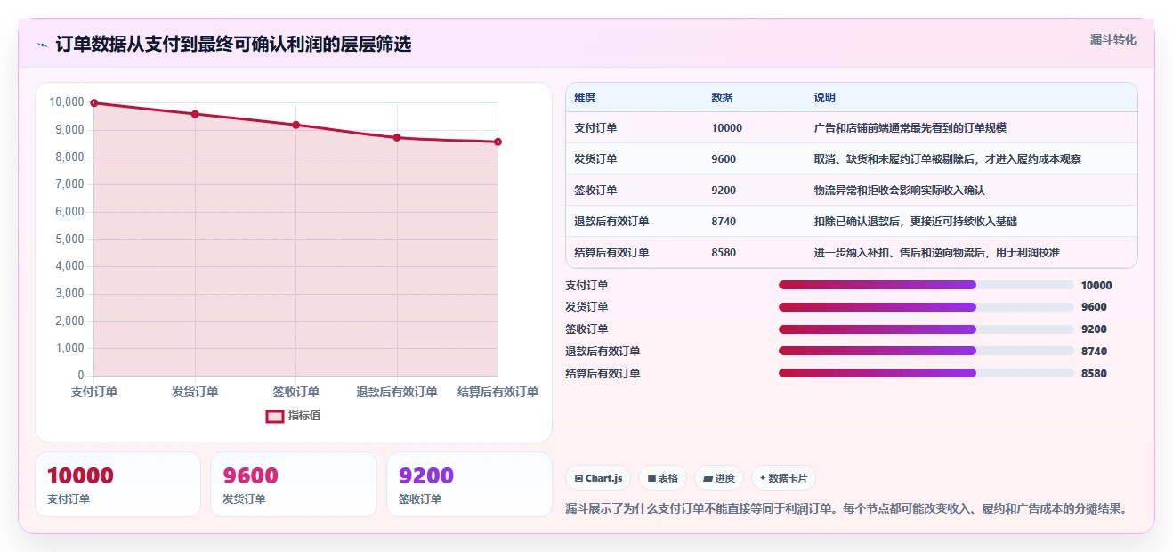Click the Chart.js chip

[598, 478]
